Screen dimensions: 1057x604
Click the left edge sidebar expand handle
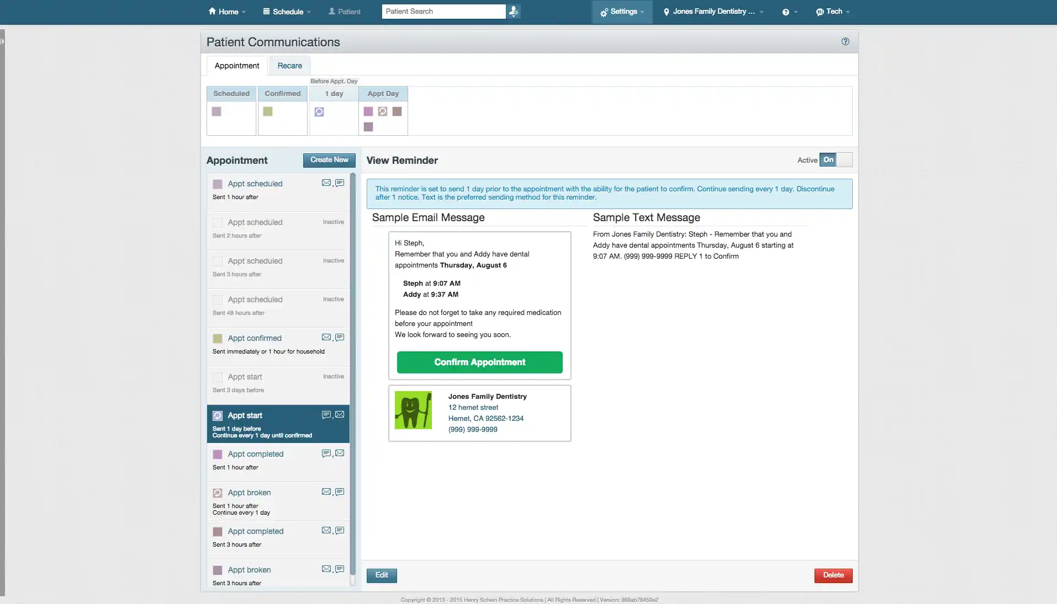pyautogui.click(x=2, y=41)
